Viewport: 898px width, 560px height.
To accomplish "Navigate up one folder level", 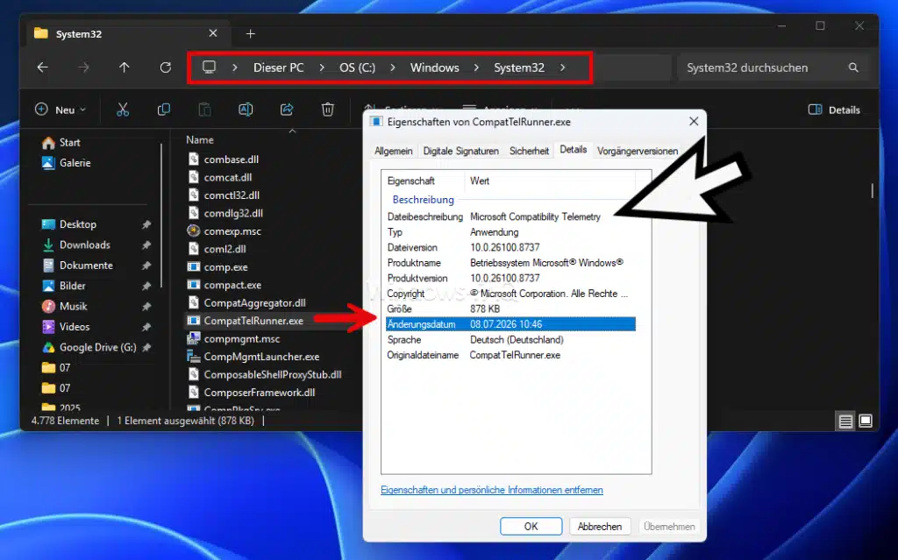I will (x=125, y=67).
